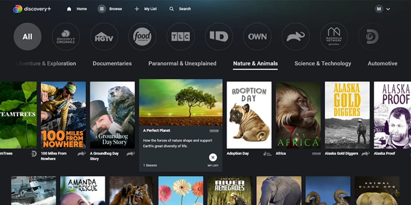Click BBC logo beside Africa title
411x205 pixels.
tap(316, 154)
